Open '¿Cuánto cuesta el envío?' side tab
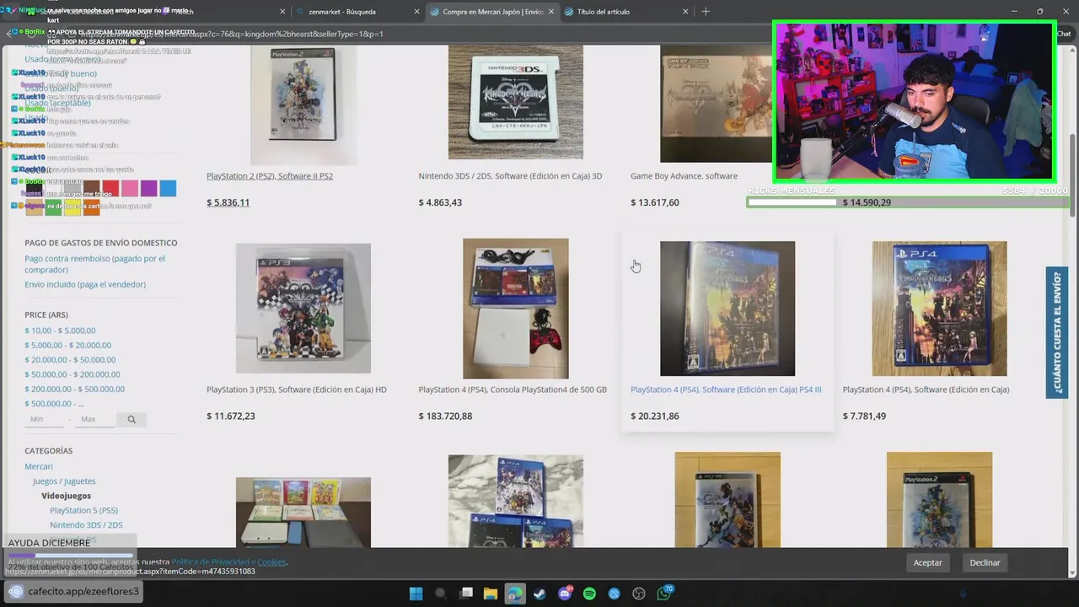 pyautogui.click(x=1057, y=332)
